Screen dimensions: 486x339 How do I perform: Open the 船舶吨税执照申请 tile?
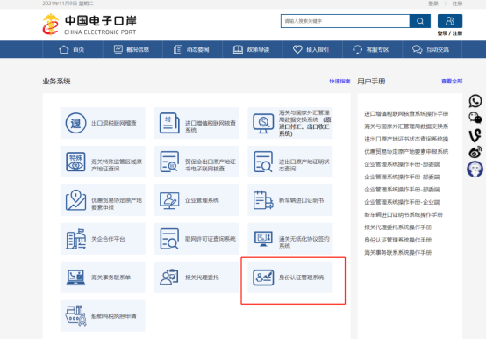coord(103,316)
